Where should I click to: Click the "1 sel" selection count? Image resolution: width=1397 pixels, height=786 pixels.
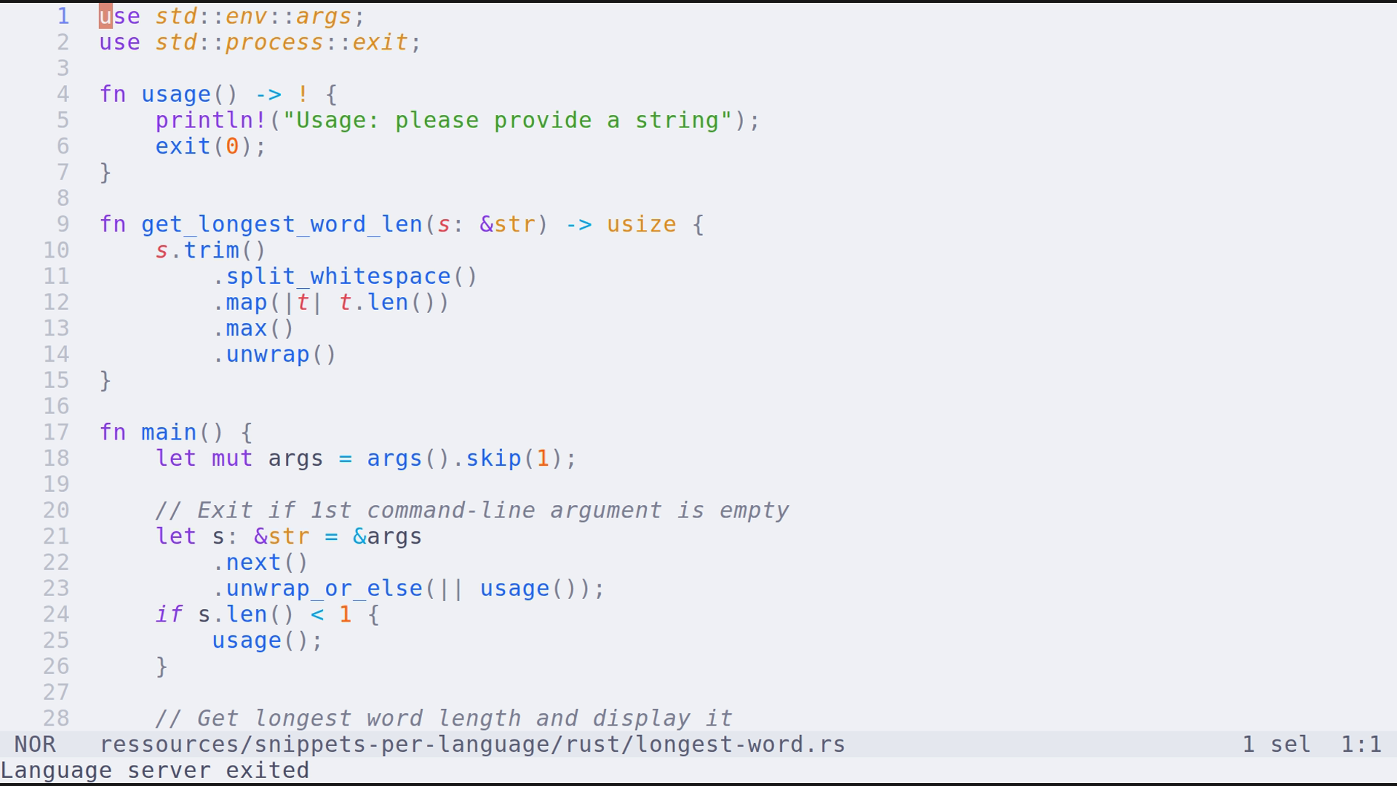click(1276, 745)
